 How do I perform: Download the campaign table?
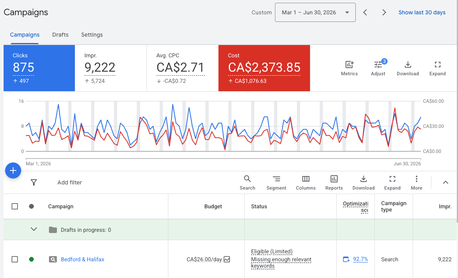coord(363,183)
